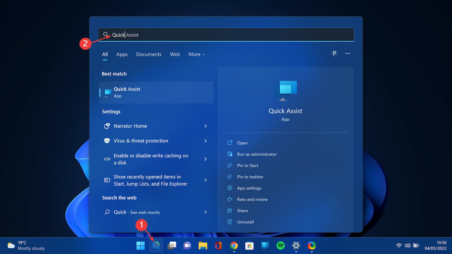Open the three-dot options menu
Viewport: 452px width, 254px height.
click(347, 53)
